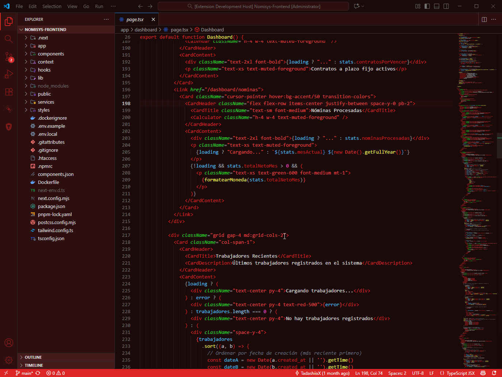Open the Go menu
Viewport: 502px width, 377px height.
pos(86,6)
